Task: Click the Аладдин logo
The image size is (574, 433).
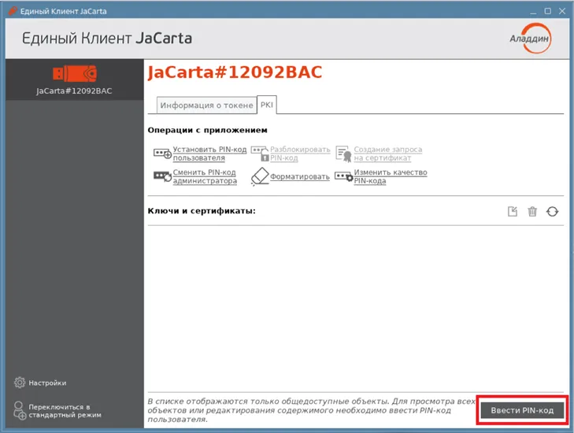Action: (530, 39)
